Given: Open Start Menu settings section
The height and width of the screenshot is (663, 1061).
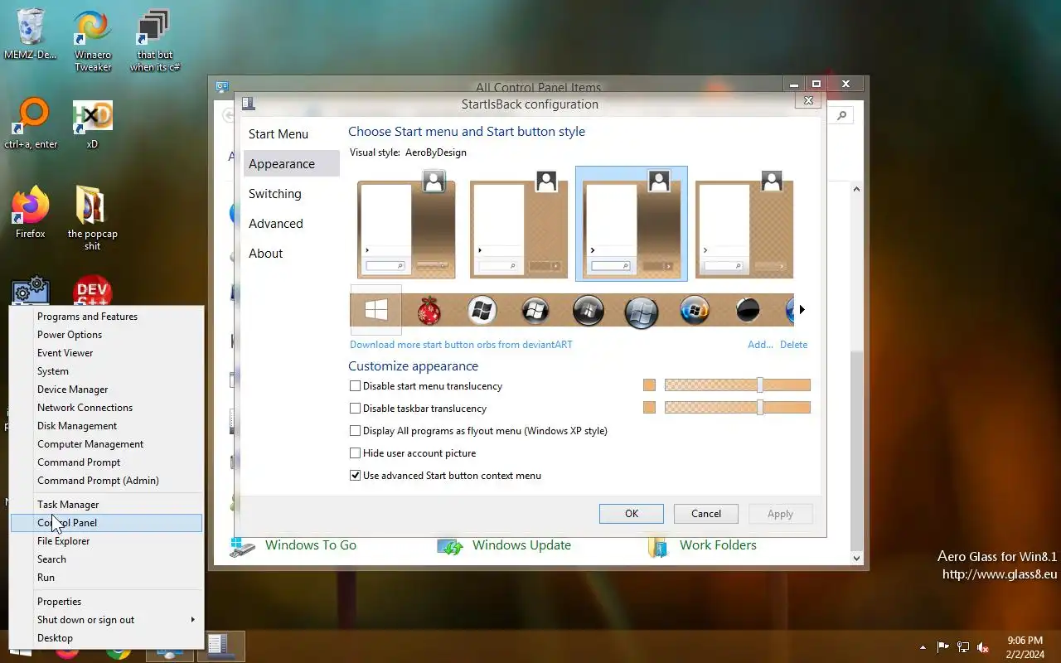Looking at the screenshot, I should pos(292,134).
